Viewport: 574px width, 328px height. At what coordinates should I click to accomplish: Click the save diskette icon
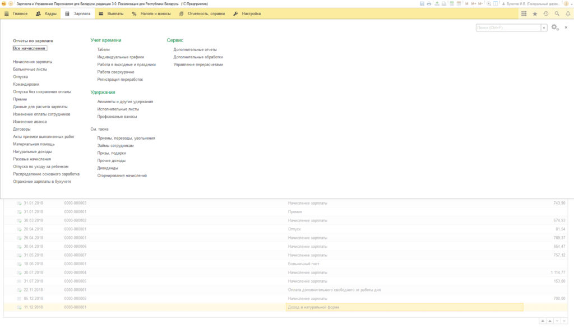(x=422, y=4)
